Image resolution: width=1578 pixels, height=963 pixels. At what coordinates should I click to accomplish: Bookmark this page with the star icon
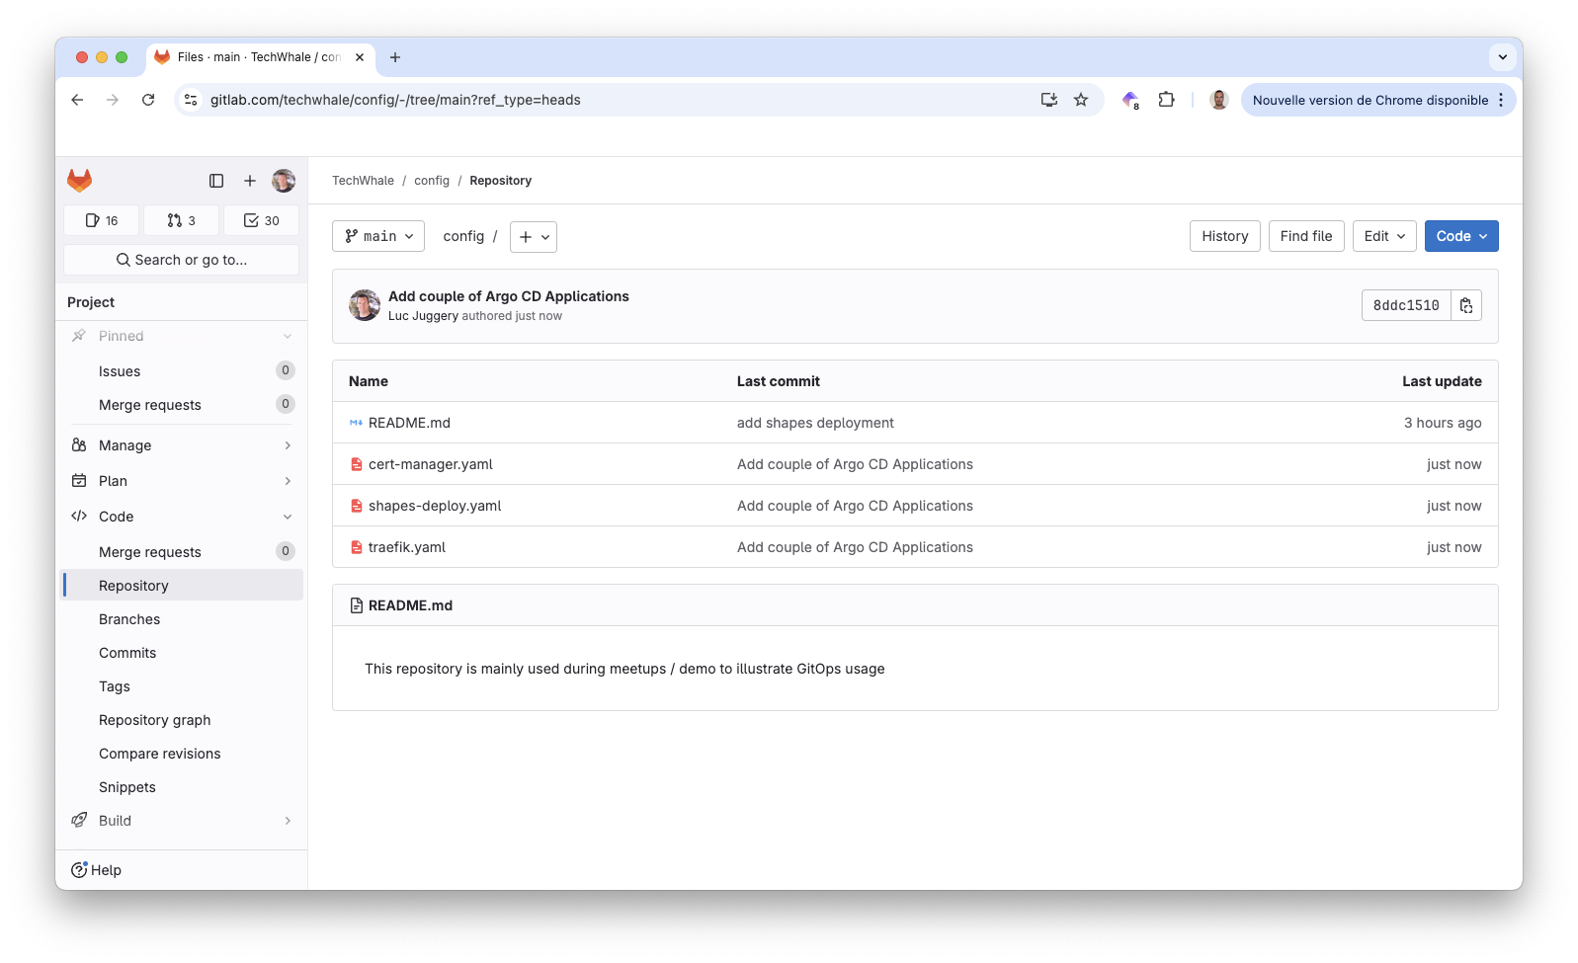[1081, 100]
